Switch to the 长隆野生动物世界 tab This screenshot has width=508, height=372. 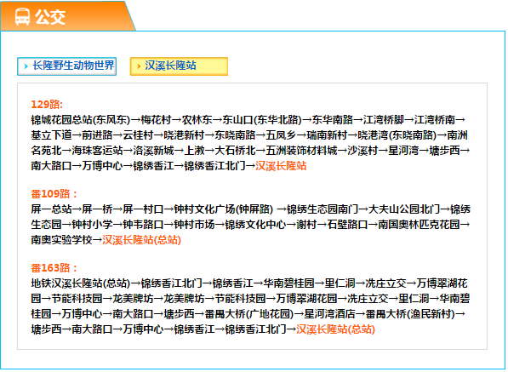point(66,66)
